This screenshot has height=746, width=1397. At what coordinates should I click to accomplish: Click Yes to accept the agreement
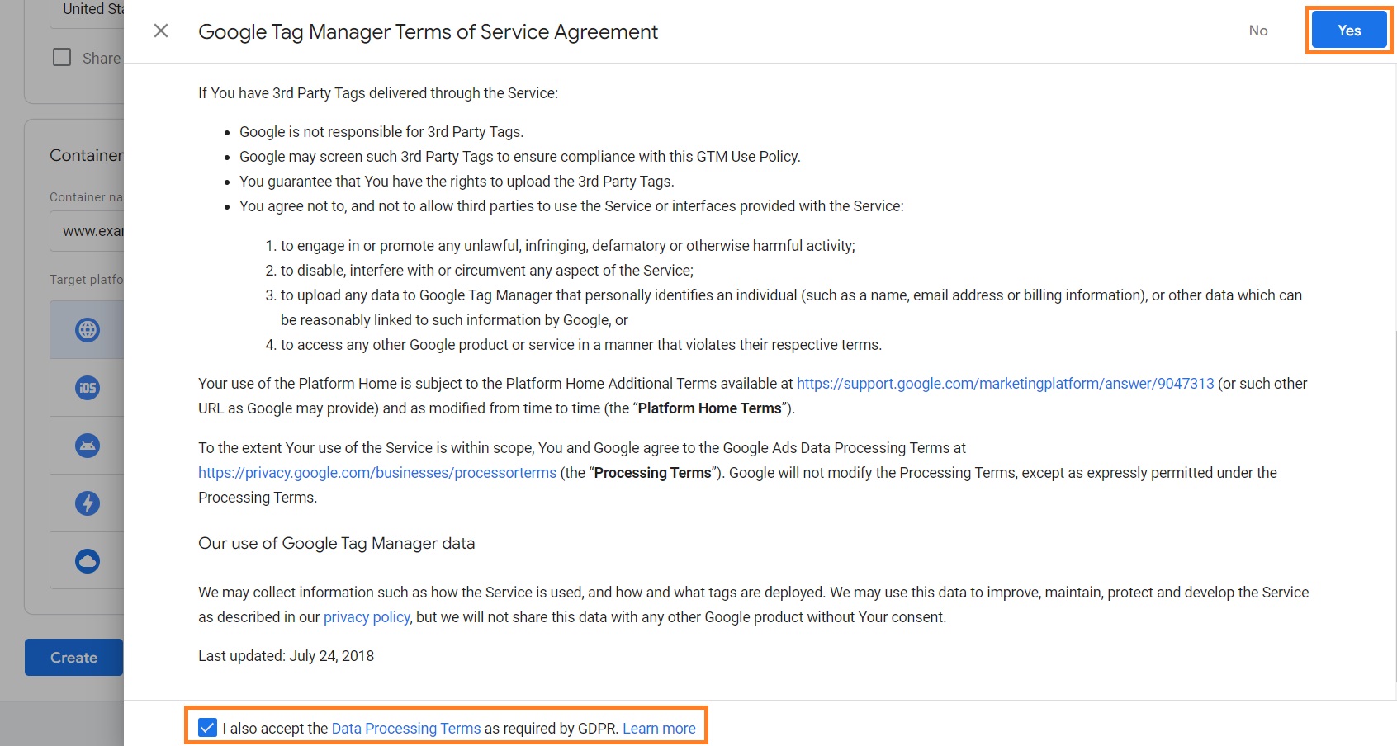point(1348,30)
